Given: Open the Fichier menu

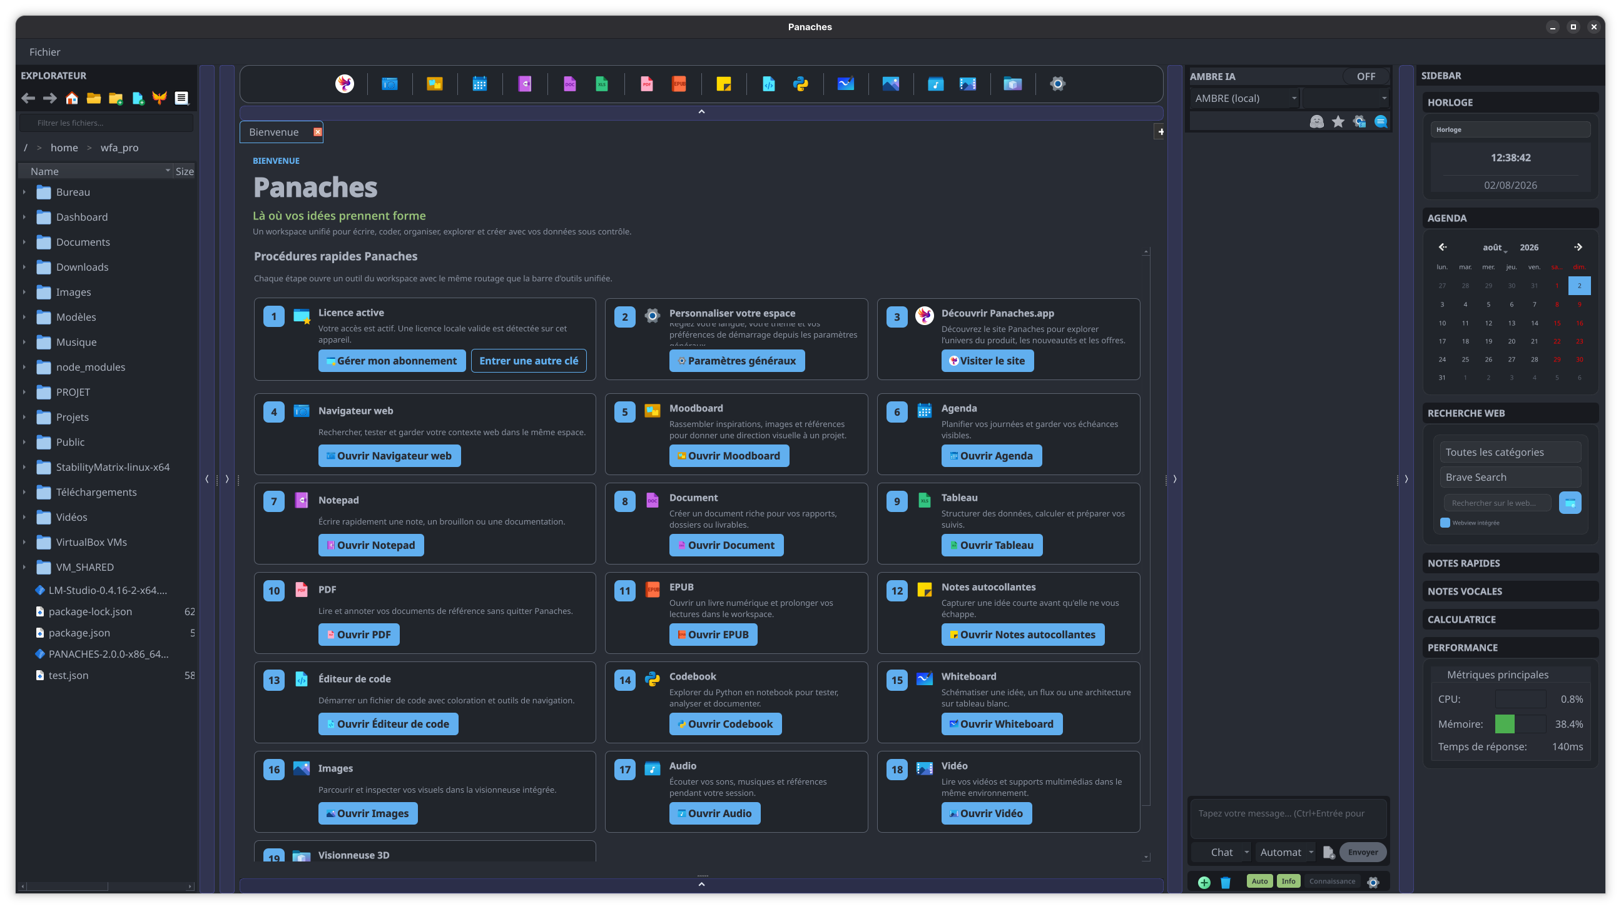Looking at the screenshot, I should [x=44, y=52].
